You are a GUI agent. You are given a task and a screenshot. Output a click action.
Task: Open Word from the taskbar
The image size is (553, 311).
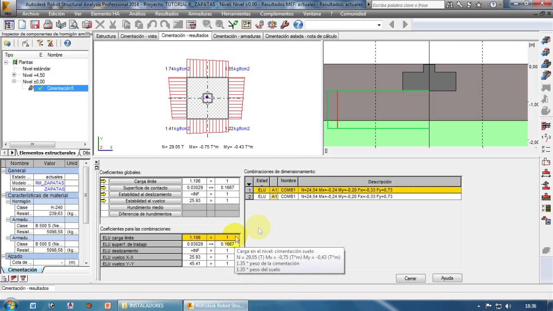(33, 305)
